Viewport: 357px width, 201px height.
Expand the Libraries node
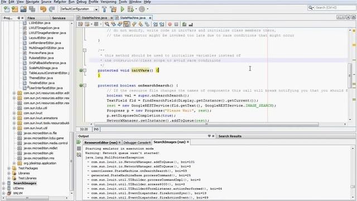(x=9, y=173)
